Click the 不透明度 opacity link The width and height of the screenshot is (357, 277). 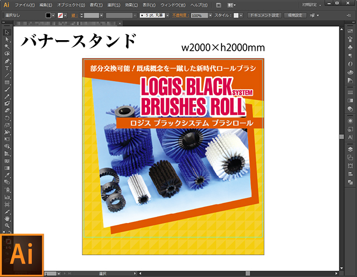pos(180,16)
